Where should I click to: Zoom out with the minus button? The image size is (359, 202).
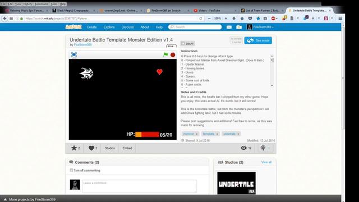(209, 19)
